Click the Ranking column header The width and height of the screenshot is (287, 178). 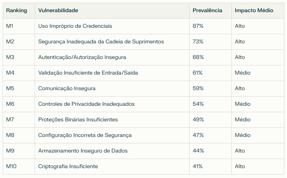16,10
